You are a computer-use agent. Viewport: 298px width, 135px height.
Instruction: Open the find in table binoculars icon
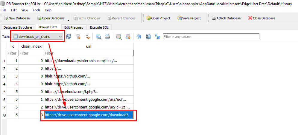[x=148, y=37]
